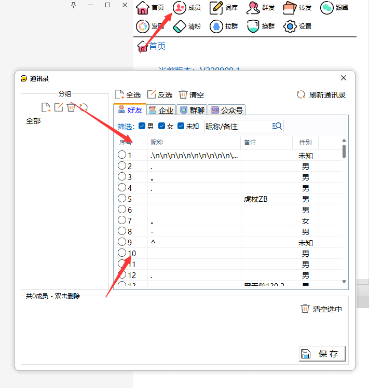
Task: Open the 转发 forward tool
Action: 297,8
